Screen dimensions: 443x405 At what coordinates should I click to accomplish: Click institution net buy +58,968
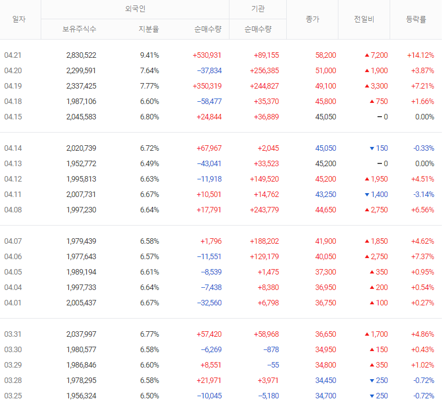click(266, 334)
